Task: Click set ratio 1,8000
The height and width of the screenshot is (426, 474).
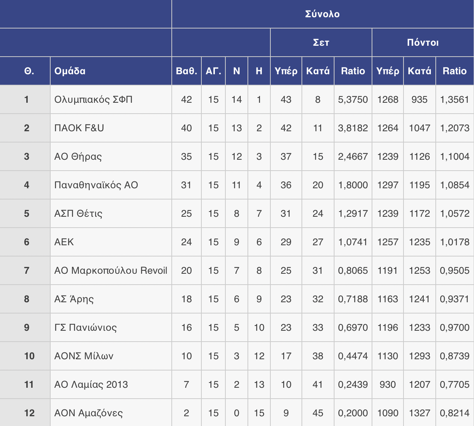Action: click(353, 185)
